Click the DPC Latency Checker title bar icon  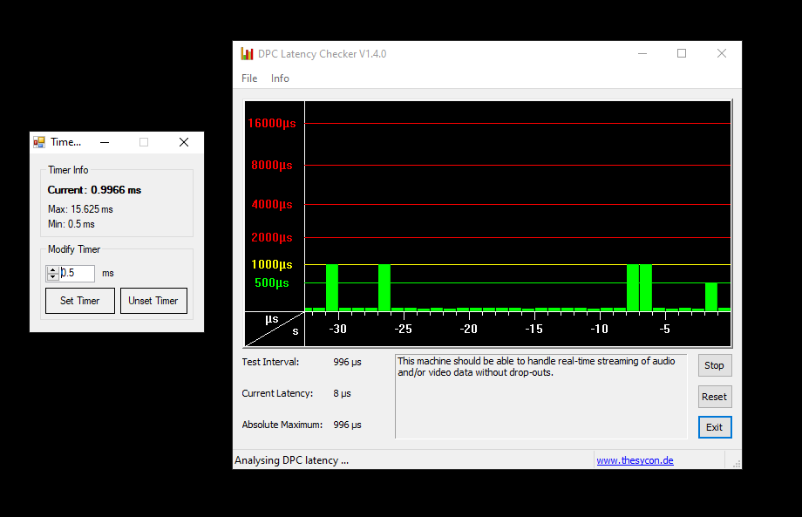click(247, 54)
